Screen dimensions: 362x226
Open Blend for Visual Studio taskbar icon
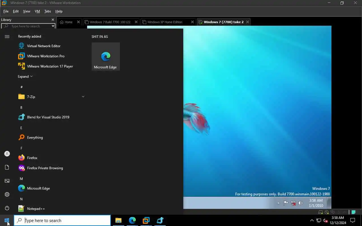(160, 220)
